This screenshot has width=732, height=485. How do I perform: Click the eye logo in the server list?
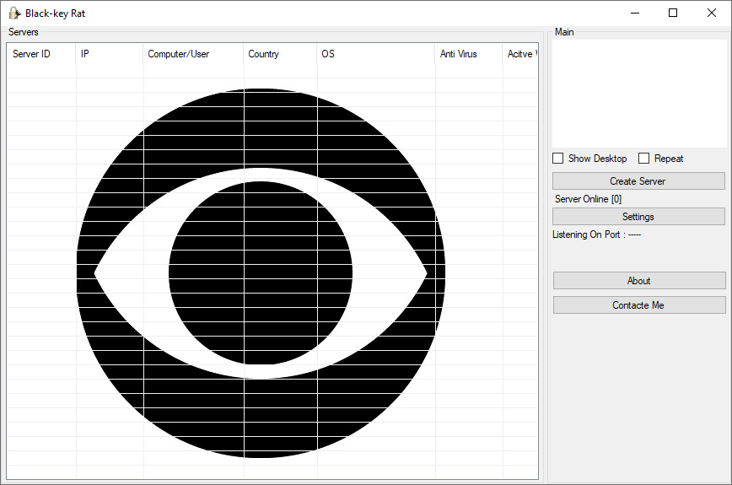(261, 273)
